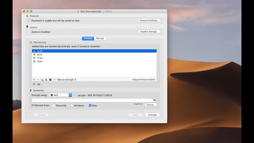Switch to the Encrypt tab
The width and height of the screenshot is (254, 143).
88,39
